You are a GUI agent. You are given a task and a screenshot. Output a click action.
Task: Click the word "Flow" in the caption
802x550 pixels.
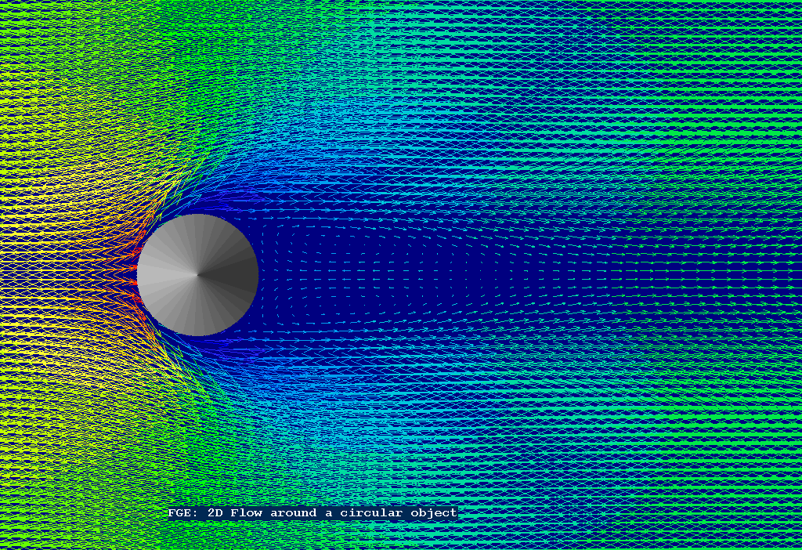(246, 513)
